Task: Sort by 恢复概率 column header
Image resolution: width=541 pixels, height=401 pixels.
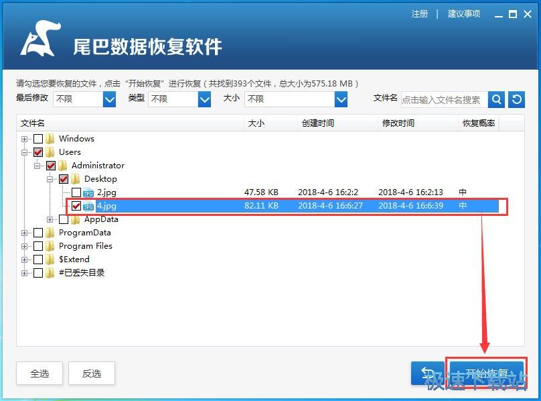Action: click(x=479, y=123)
